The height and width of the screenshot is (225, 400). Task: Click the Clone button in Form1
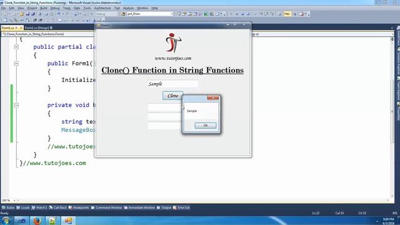(x=172, y=96)
